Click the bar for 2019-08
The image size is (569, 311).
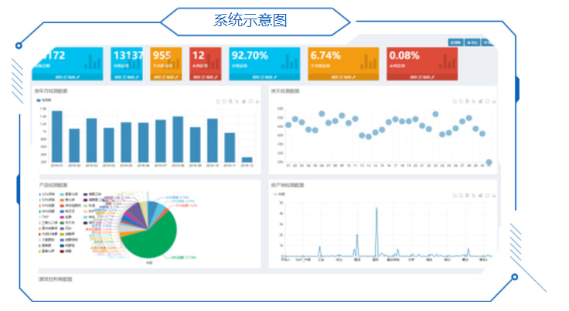point(178,140)
